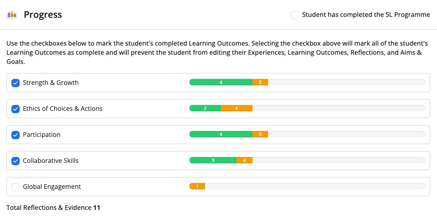Click orange segment of Collaborative Skills bar
The width and height of the screenshot is (437, 219).
click(244, 160)
